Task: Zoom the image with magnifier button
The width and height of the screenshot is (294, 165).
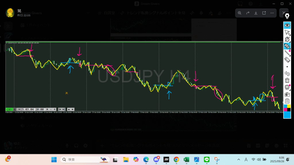Action: (240, 13)
